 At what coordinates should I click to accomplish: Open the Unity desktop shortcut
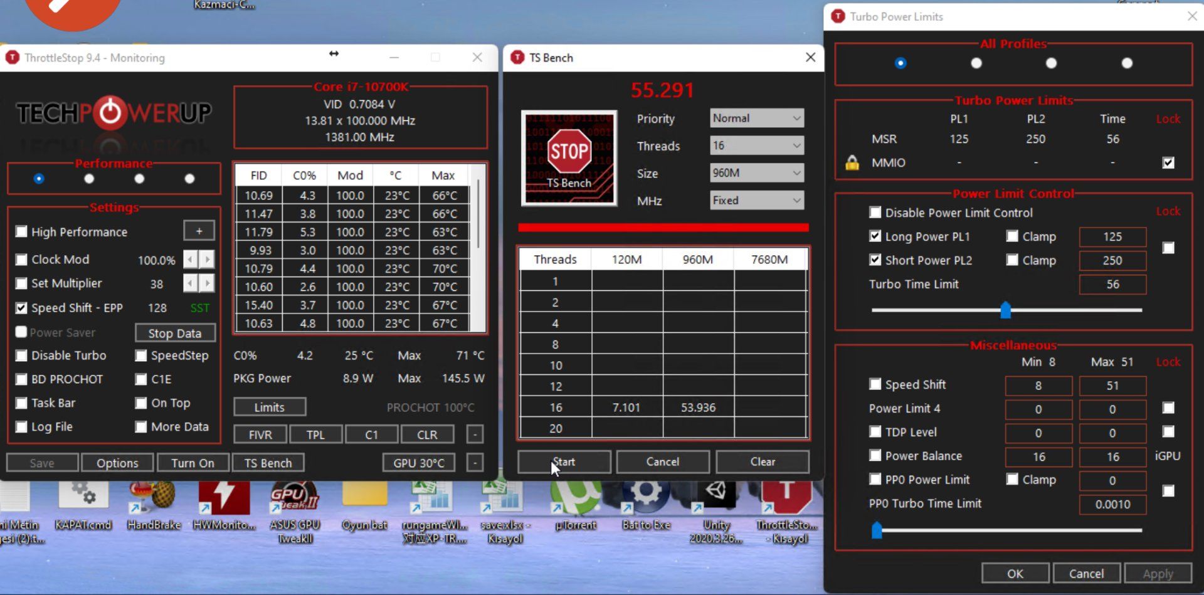point(716,510)
